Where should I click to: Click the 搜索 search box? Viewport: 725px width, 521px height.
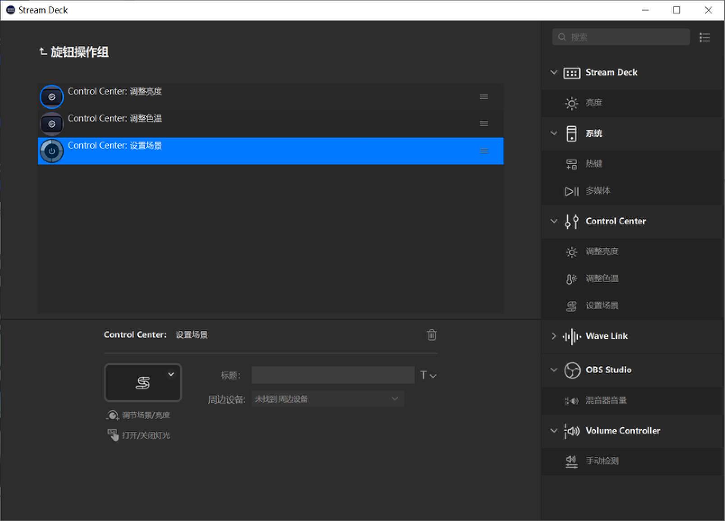621,37
